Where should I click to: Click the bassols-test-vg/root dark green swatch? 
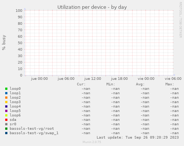tap(6, 129)
